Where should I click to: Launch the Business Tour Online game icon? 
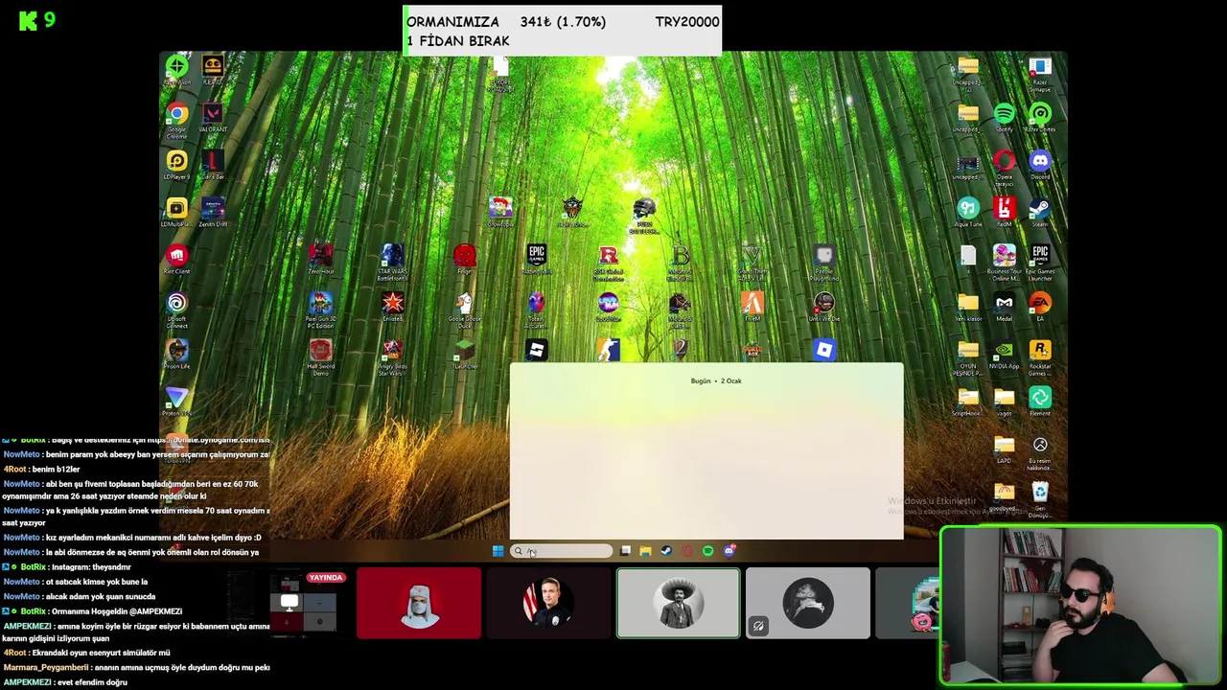pyautogui.click(x=1004, y=257)
